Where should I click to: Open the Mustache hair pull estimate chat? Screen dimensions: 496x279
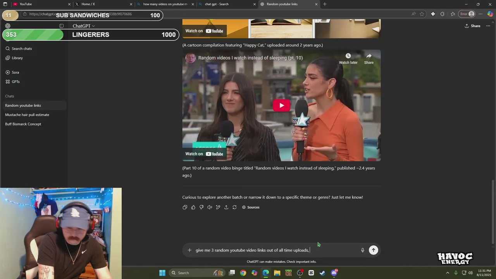(x=34, y=115)
